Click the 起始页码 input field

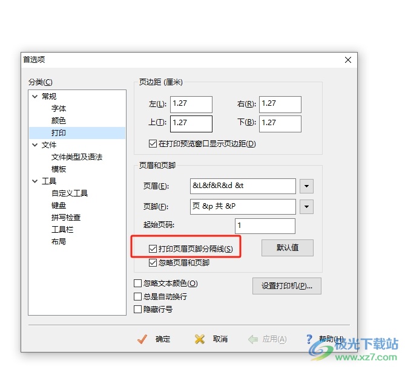click(265, 226)
